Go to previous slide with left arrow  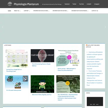pyautogui.click(x=3, y=27)
